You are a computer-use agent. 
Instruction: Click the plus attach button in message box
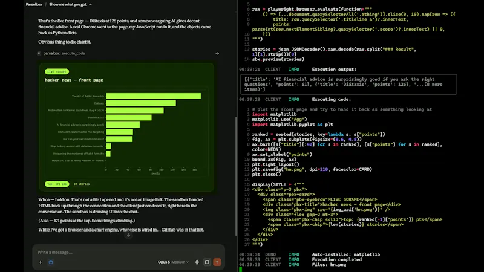pos(41,262)
